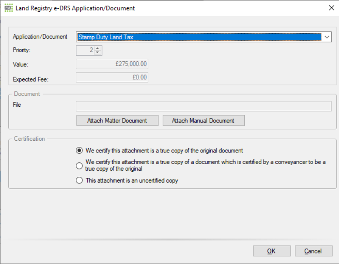
Task: Click the File path input field
Action: pos(204,106)
